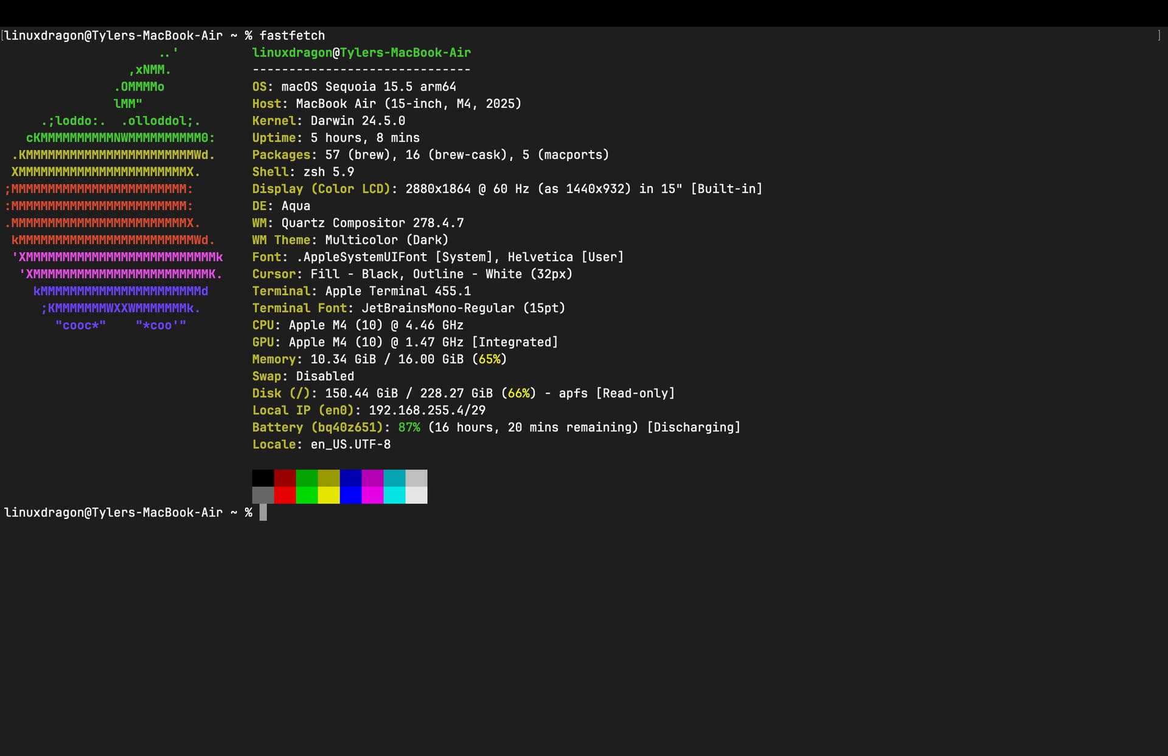Viewport: 1168px width, 756px height.
Task: Click the Disk 66% usage text
Action: coord(518,393)
